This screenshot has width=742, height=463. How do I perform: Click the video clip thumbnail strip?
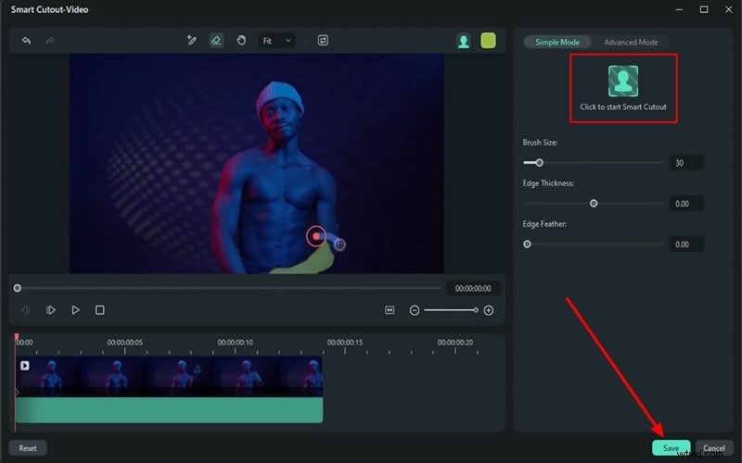[x=169, y=376]
